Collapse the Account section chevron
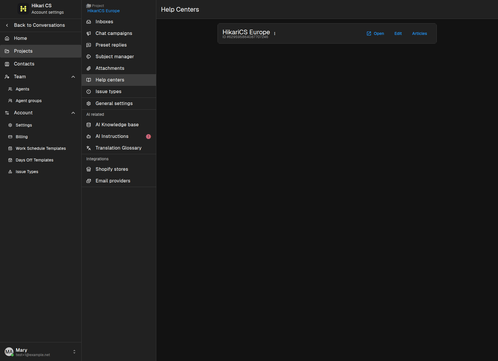The width and height of the screenshot is (498, 361). point(73,113)
